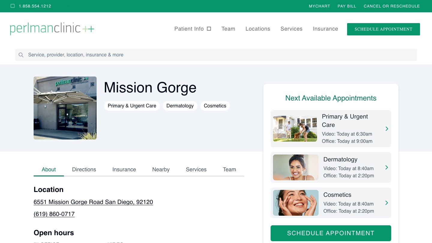Open Locations in the main navigation
The image size is (432, 243).
pyautogui.click(x=258, y=29)
